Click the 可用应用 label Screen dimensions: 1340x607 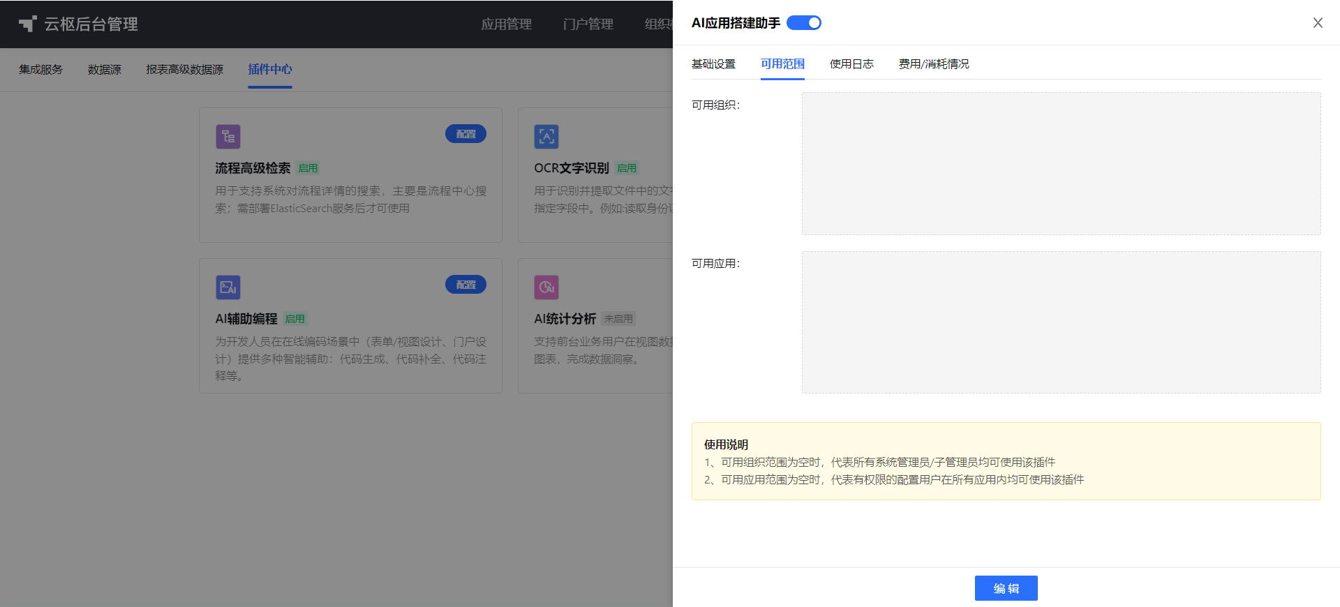(715, 263)
